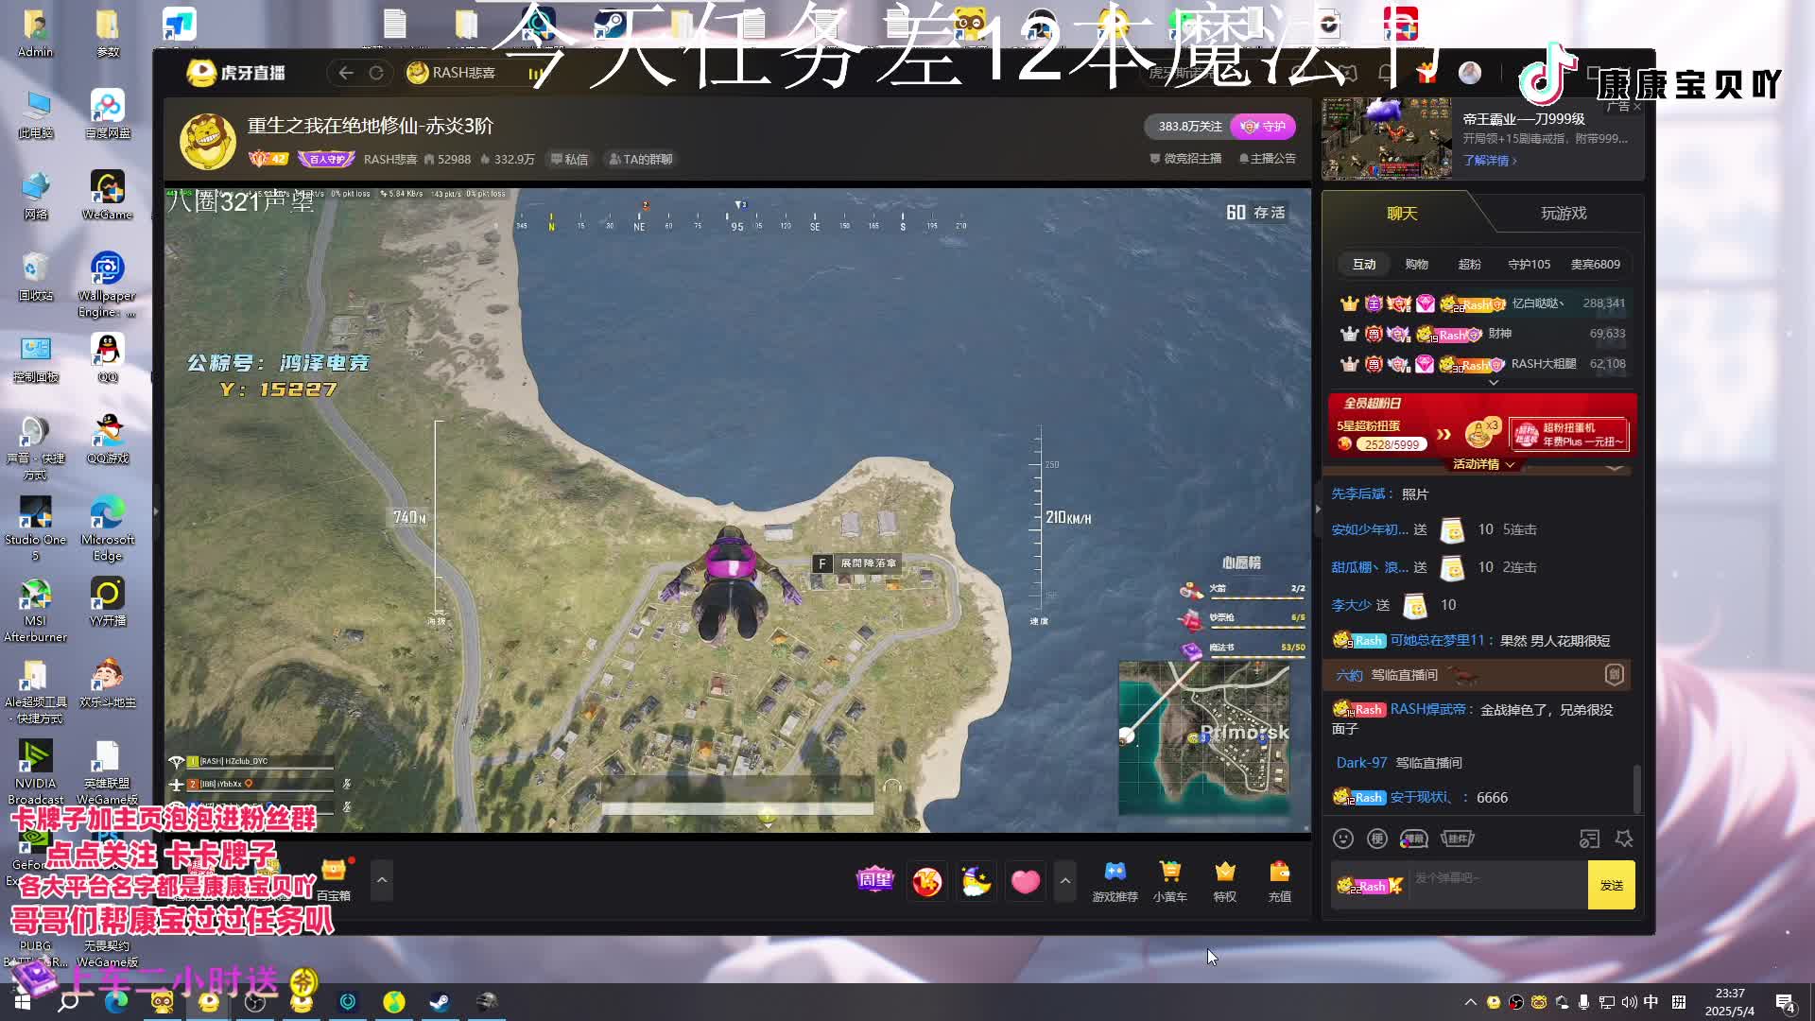Open OBS Studio from the taskbar
Image resolution: width=1815 pixels, height=1021 pixels.
click(255, 1002)
